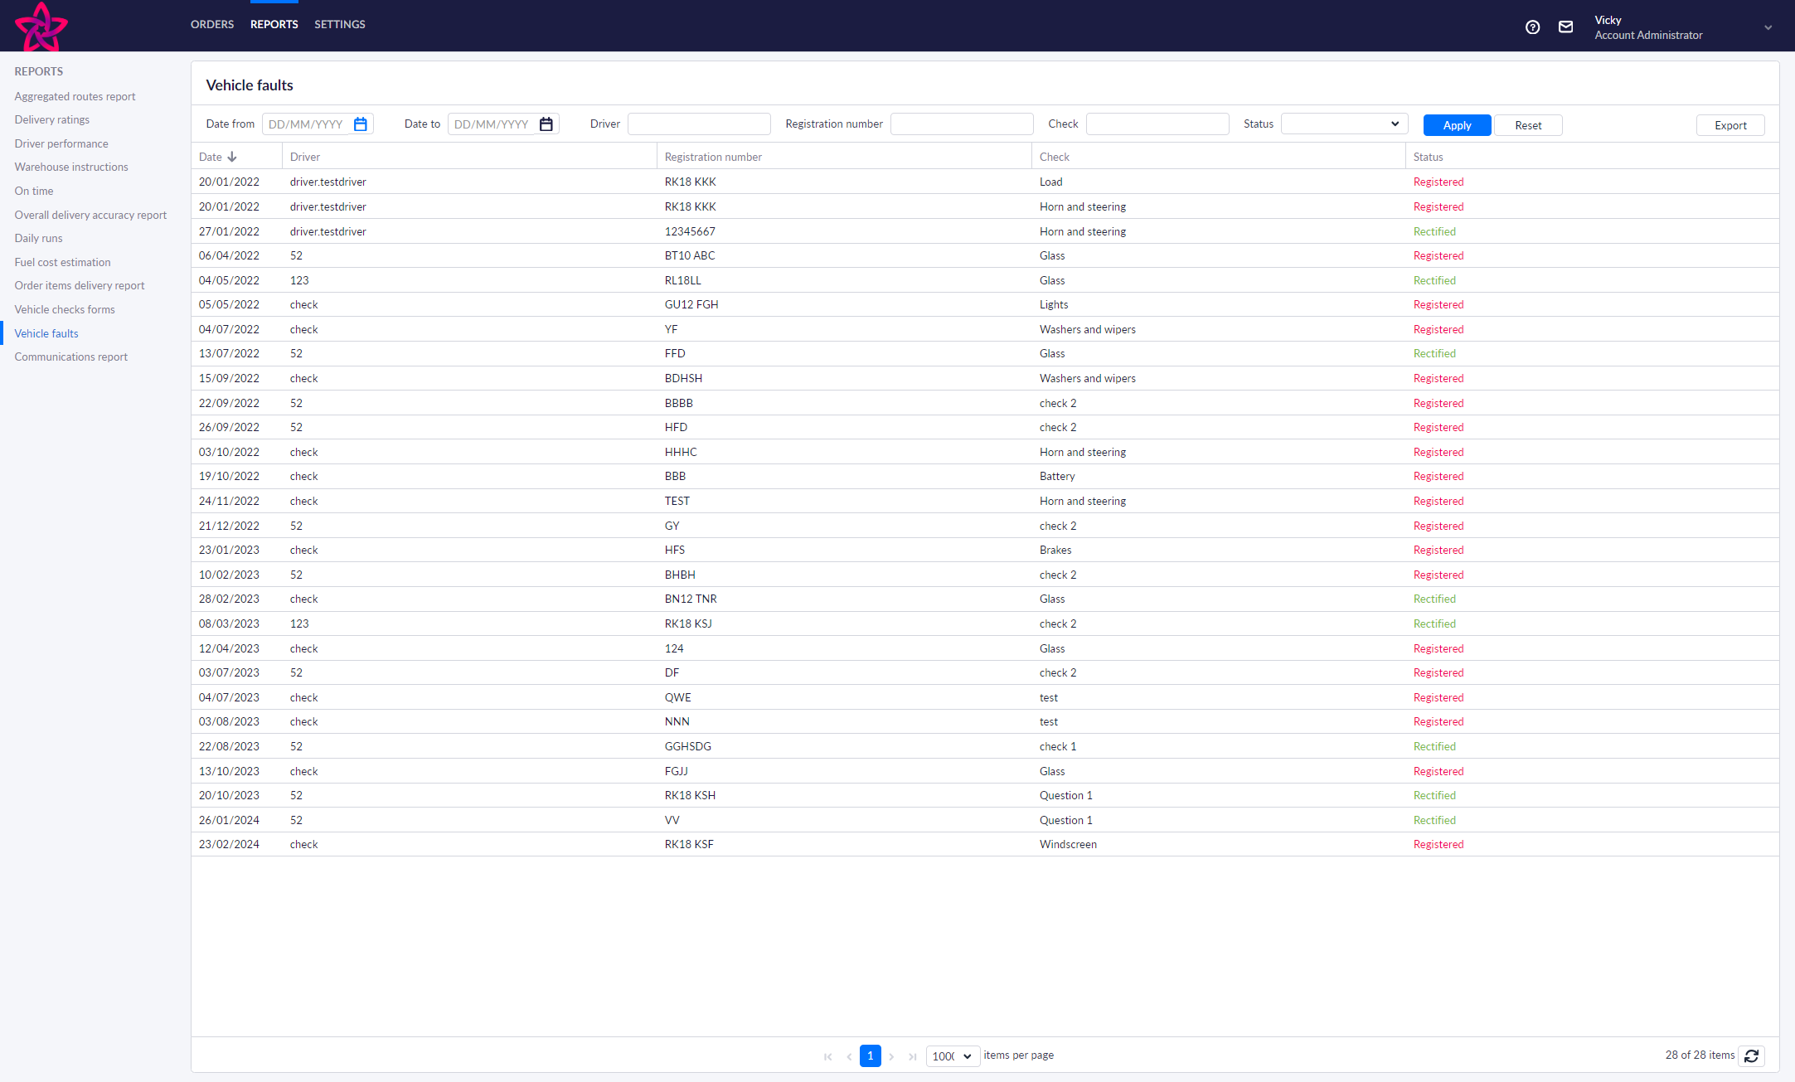This screenshot has height=1082, width=1795.
Task: Open Vehicle checks forms
Action: point(65,310)
